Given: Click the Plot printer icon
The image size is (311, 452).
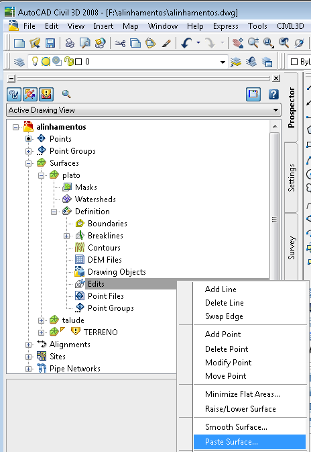Looking at the screenshot, I should tap(70, 43).
